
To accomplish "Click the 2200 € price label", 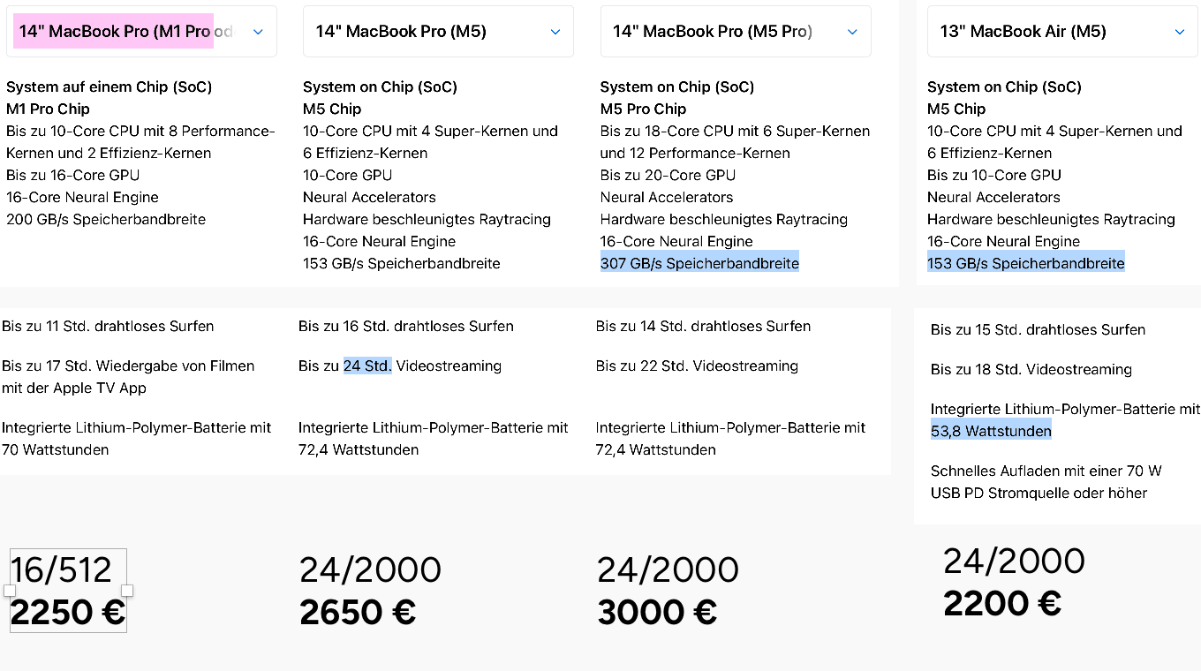I will 1002,604.
